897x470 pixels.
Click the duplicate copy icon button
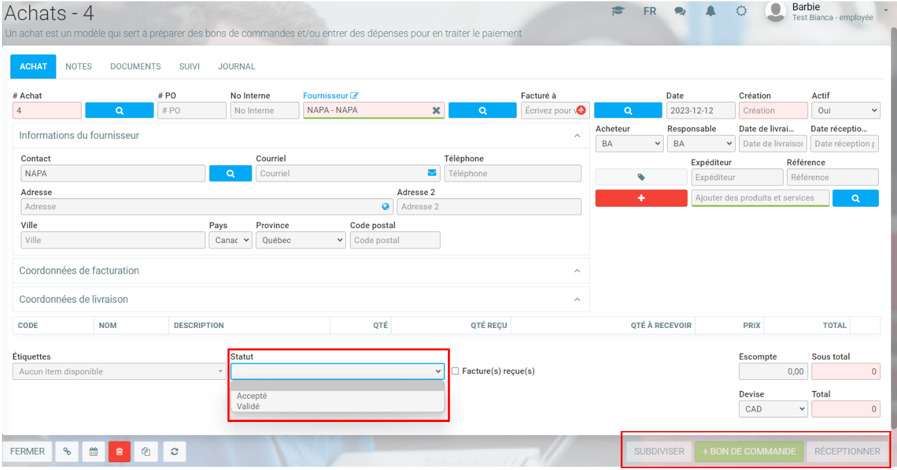click(146, 452)
